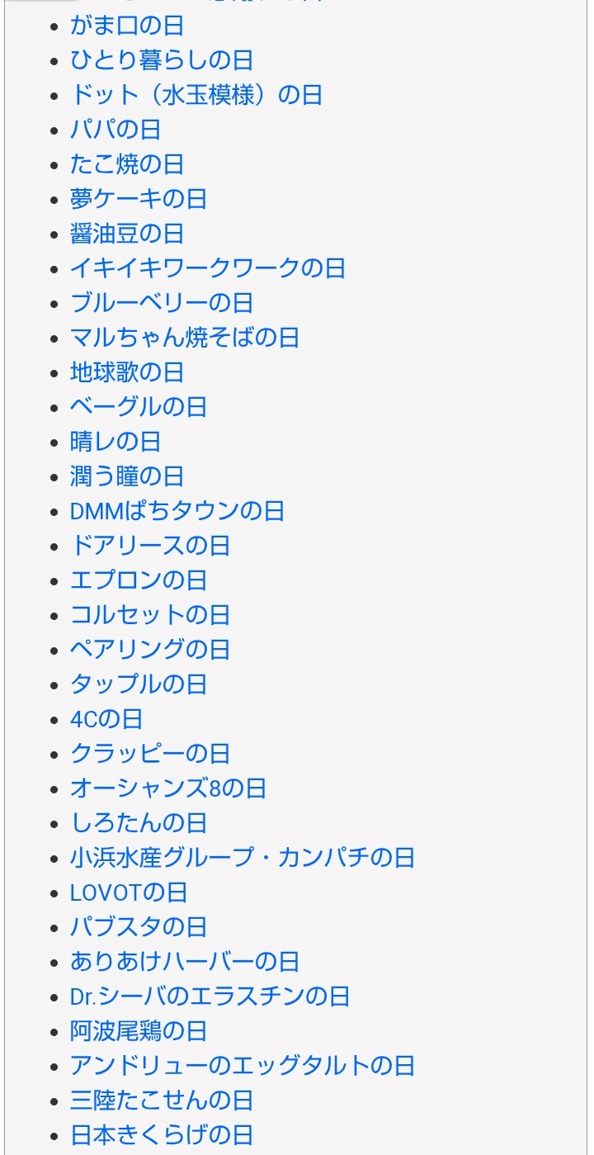Open the ひとり暮らしの日 link
The image size is (594, 1155).
tap(162, 60)
